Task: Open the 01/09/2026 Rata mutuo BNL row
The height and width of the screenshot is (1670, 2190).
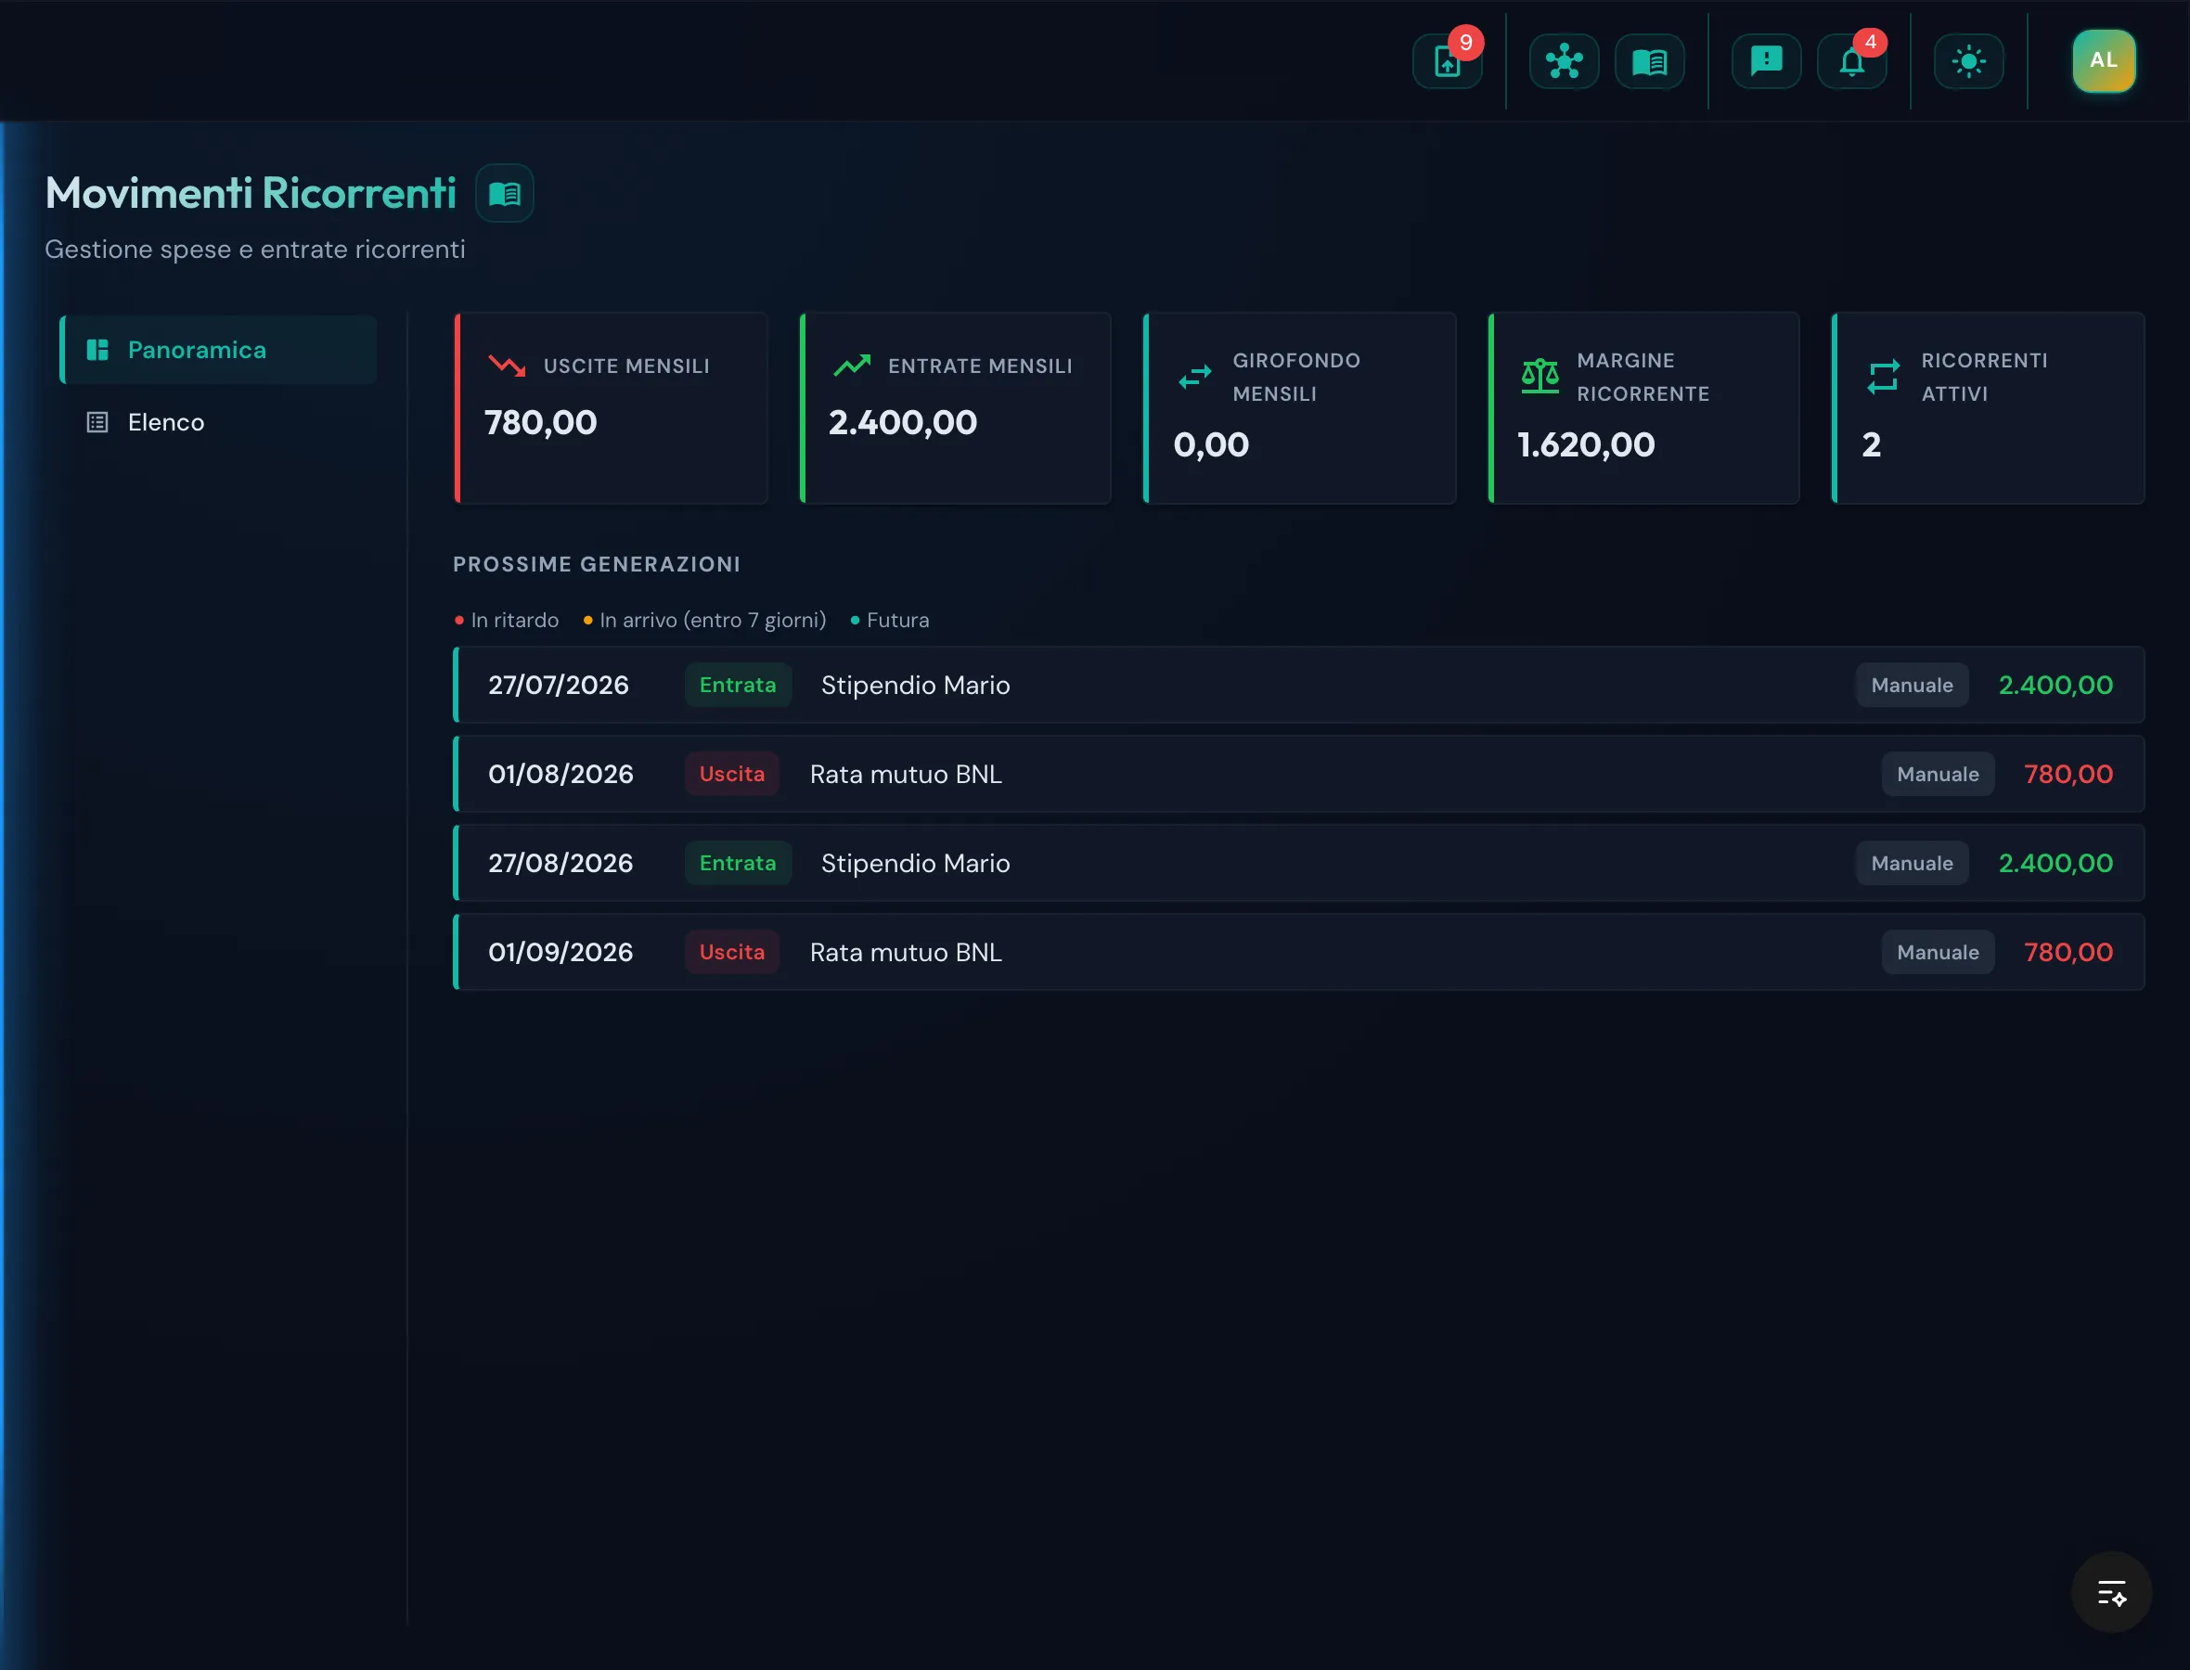Action: (1298, 952)
